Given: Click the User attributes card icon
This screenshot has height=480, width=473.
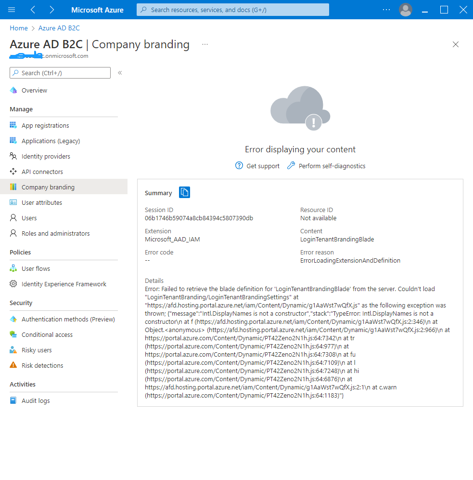Looking at the screenshot, I should point(13,202).
